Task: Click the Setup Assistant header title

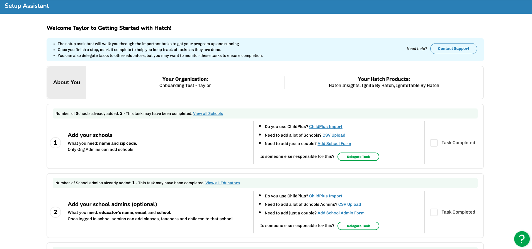Action: point(27,6)
